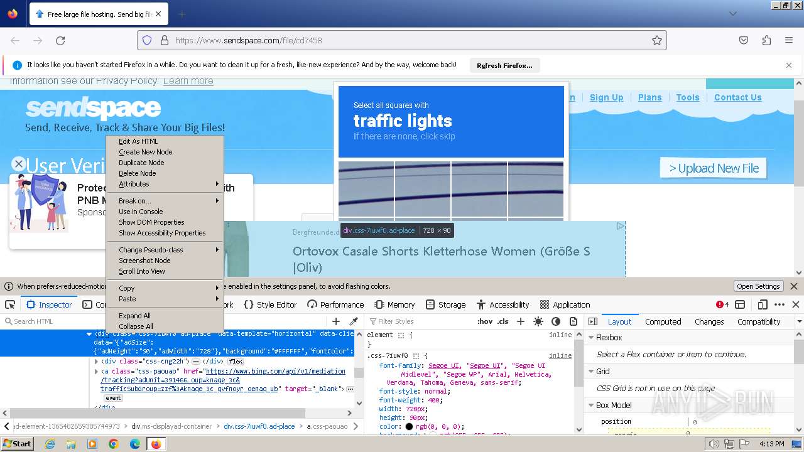The image size is (804, 452).
Task: Open devtools more options menu
Action: (x=780, y=304)
